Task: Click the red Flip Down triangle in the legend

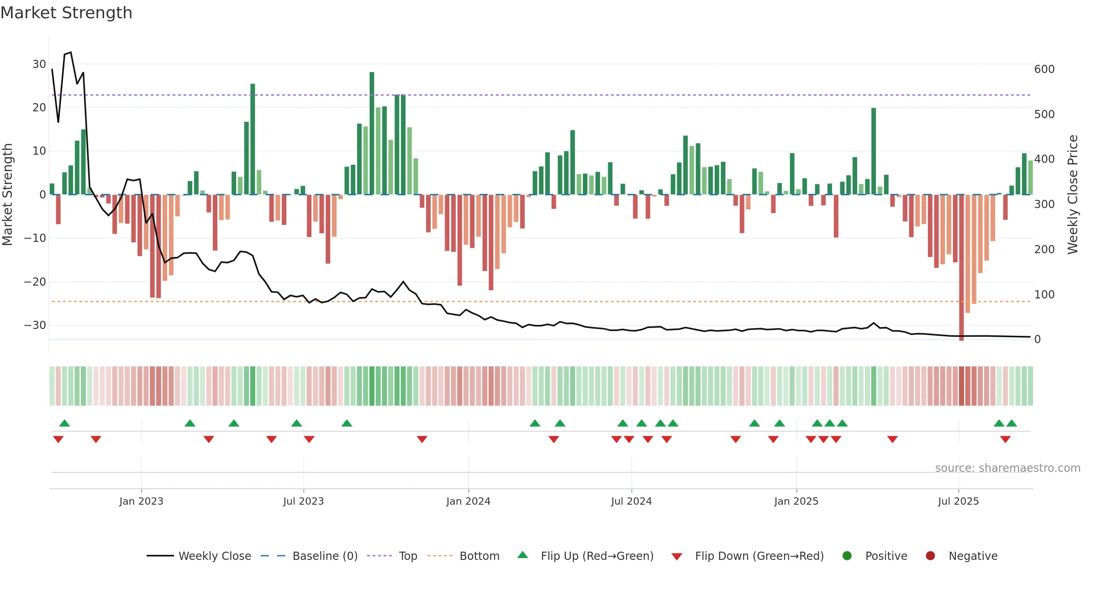Action: (677, 557)
